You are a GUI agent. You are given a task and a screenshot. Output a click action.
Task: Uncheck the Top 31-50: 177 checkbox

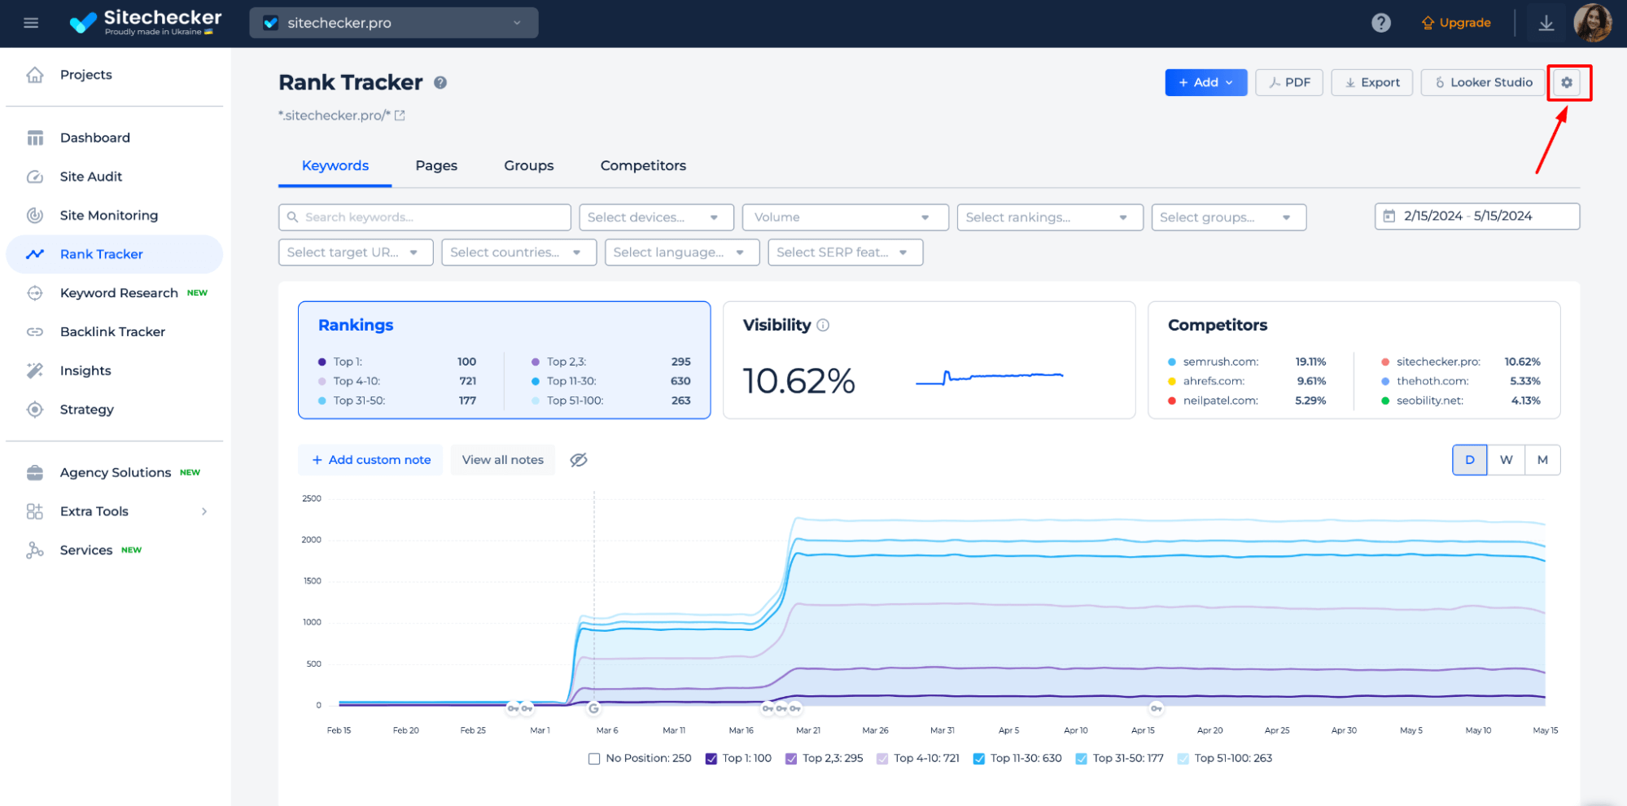[1081, 759]
